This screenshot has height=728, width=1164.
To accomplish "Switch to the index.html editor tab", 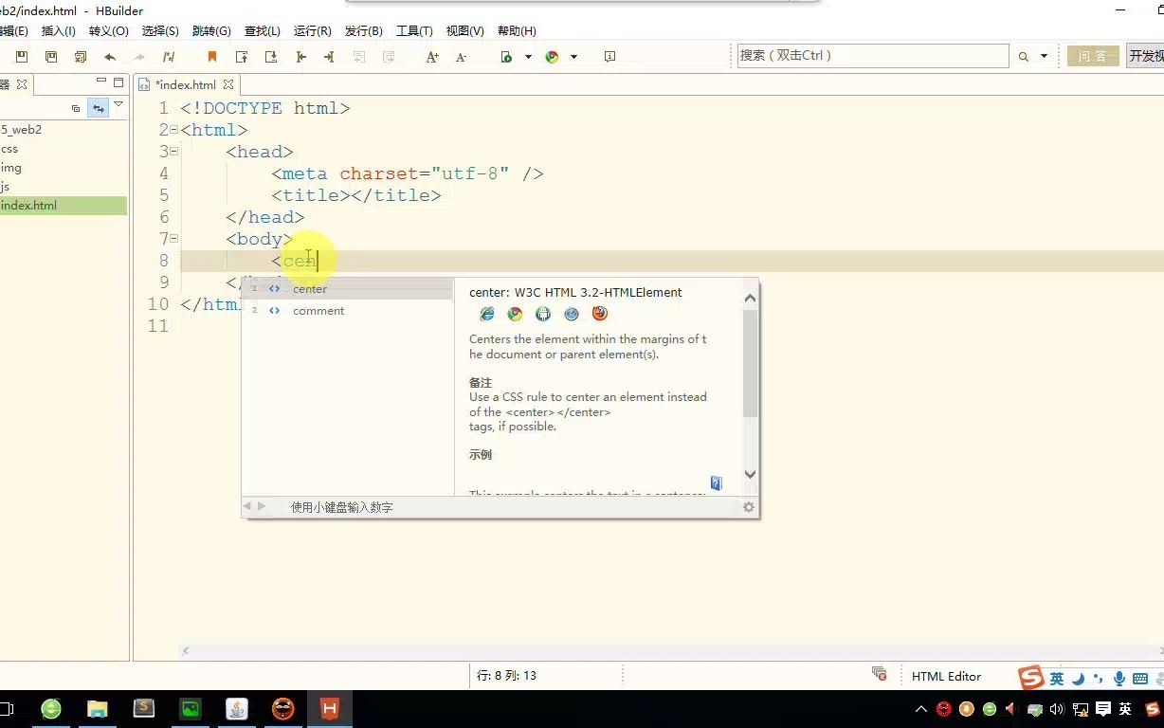I will tap(187, 83).
